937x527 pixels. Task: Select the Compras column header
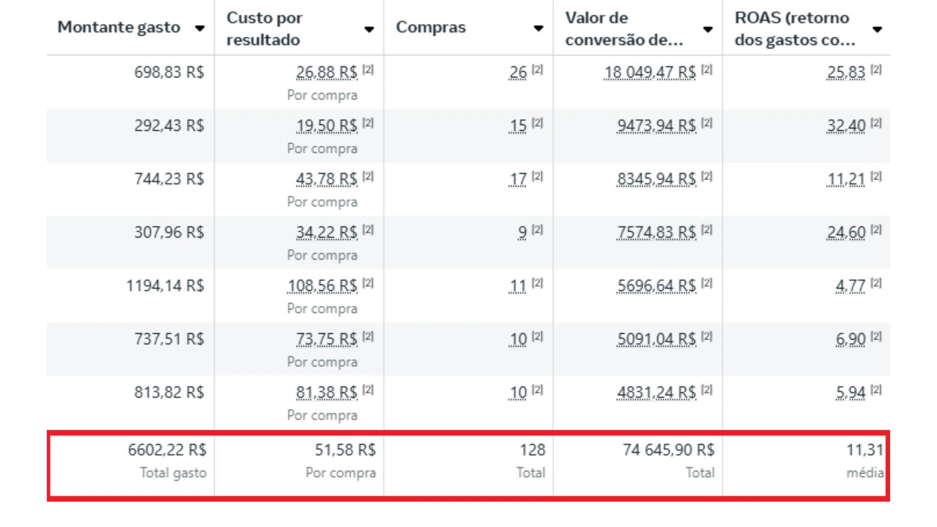click(431, 28)
